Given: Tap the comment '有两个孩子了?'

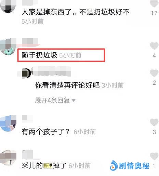Looking at the screenshot, I should pyautogui.click(x=45, y=132).
